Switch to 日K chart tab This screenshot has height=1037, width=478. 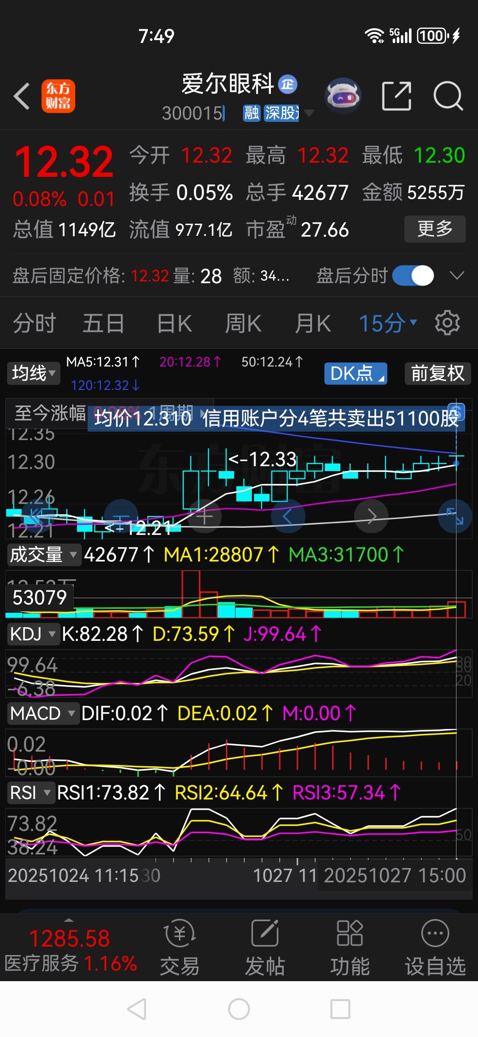174,323
